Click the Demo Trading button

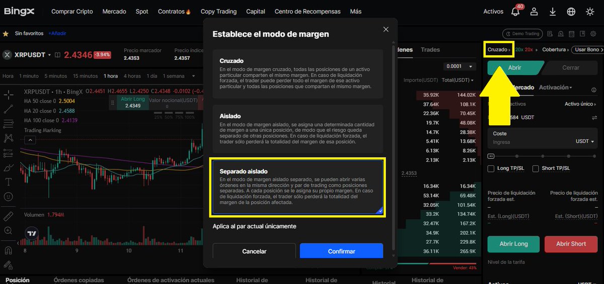pos(522,34)
